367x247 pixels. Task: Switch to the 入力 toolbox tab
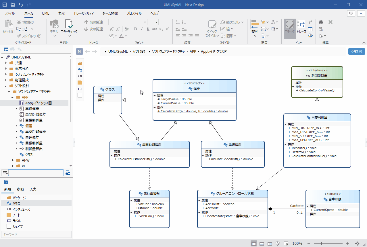[x=33, y=189]
